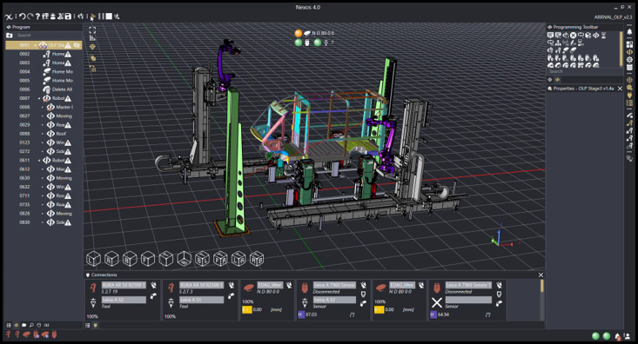Click the save disk icon in toolbar
Viewport: 638px width, 344px height.
(x=68, y=17)
